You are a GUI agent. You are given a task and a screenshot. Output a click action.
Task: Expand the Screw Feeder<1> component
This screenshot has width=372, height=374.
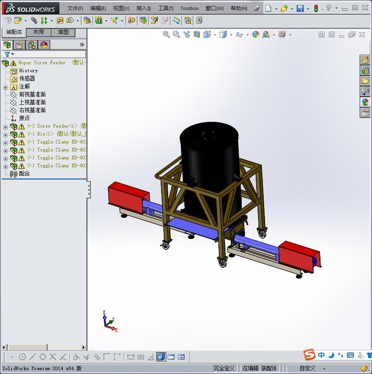pyautogui.click(x=5, y=127)
